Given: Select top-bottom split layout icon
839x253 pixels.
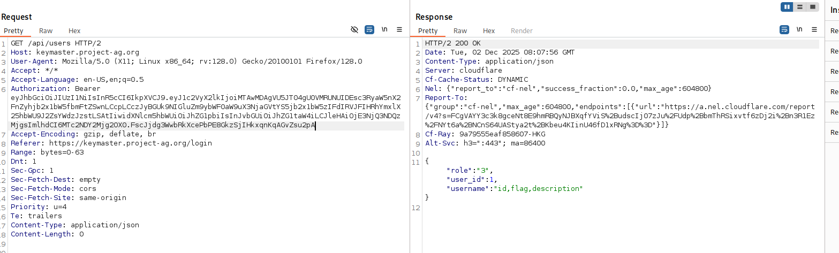Looking at the screenshot, I should [800, 7].
